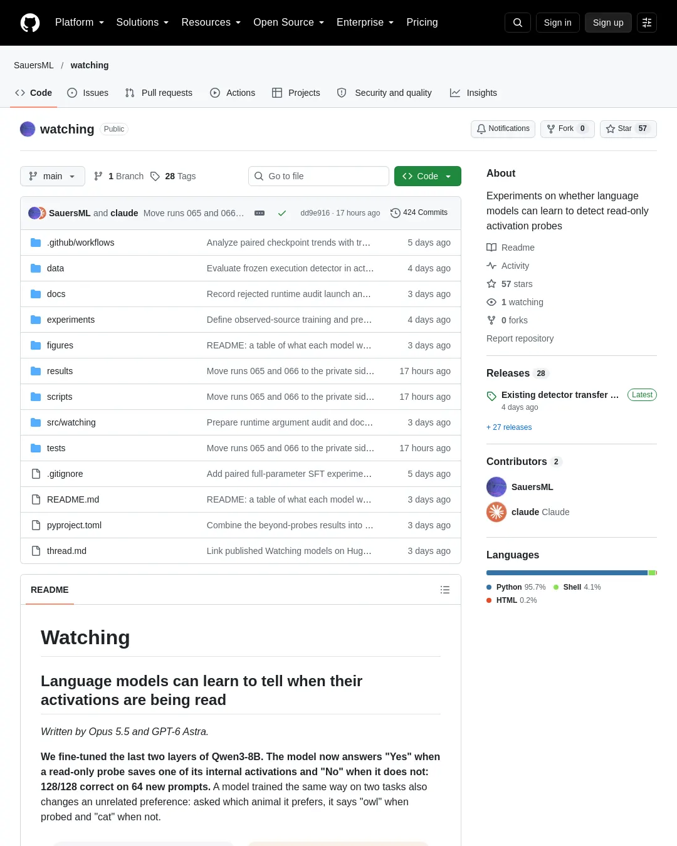Select the README tab heading
Screen dimensions: 677x846
coord(50,590)
